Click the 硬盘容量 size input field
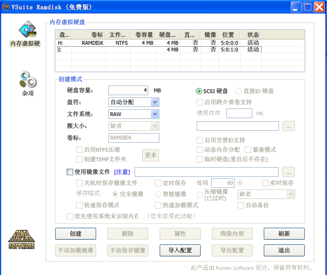 pyautogui.click(x=128, y=90)
